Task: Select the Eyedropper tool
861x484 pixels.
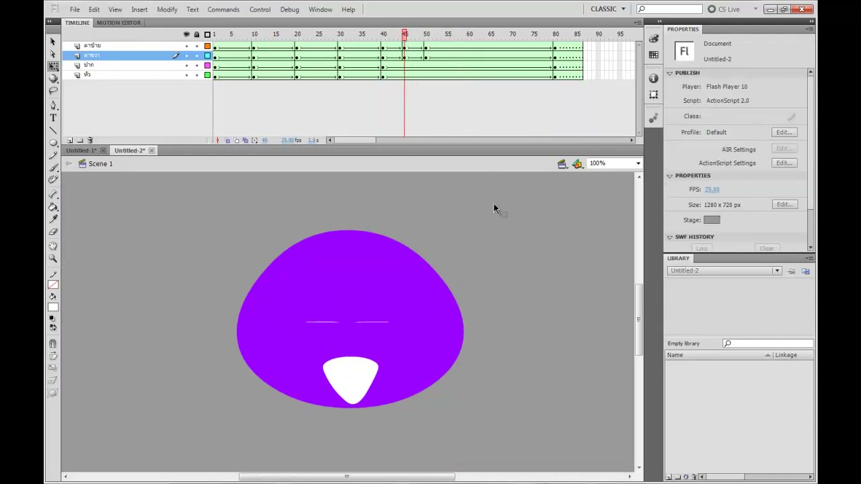Action: click(x=53, y=219)
